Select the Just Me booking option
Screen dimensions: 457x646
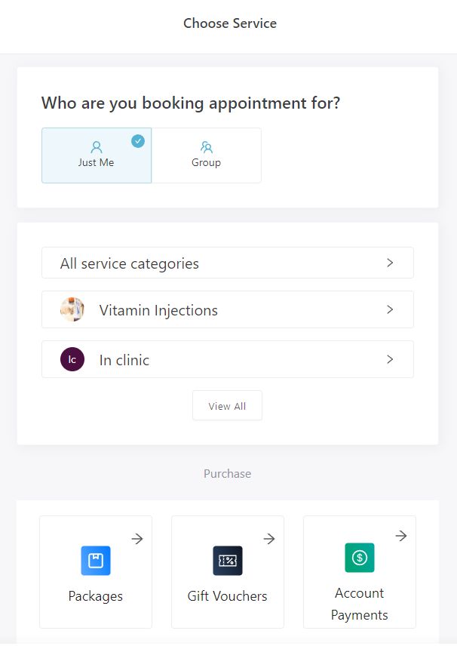(97, 155)
